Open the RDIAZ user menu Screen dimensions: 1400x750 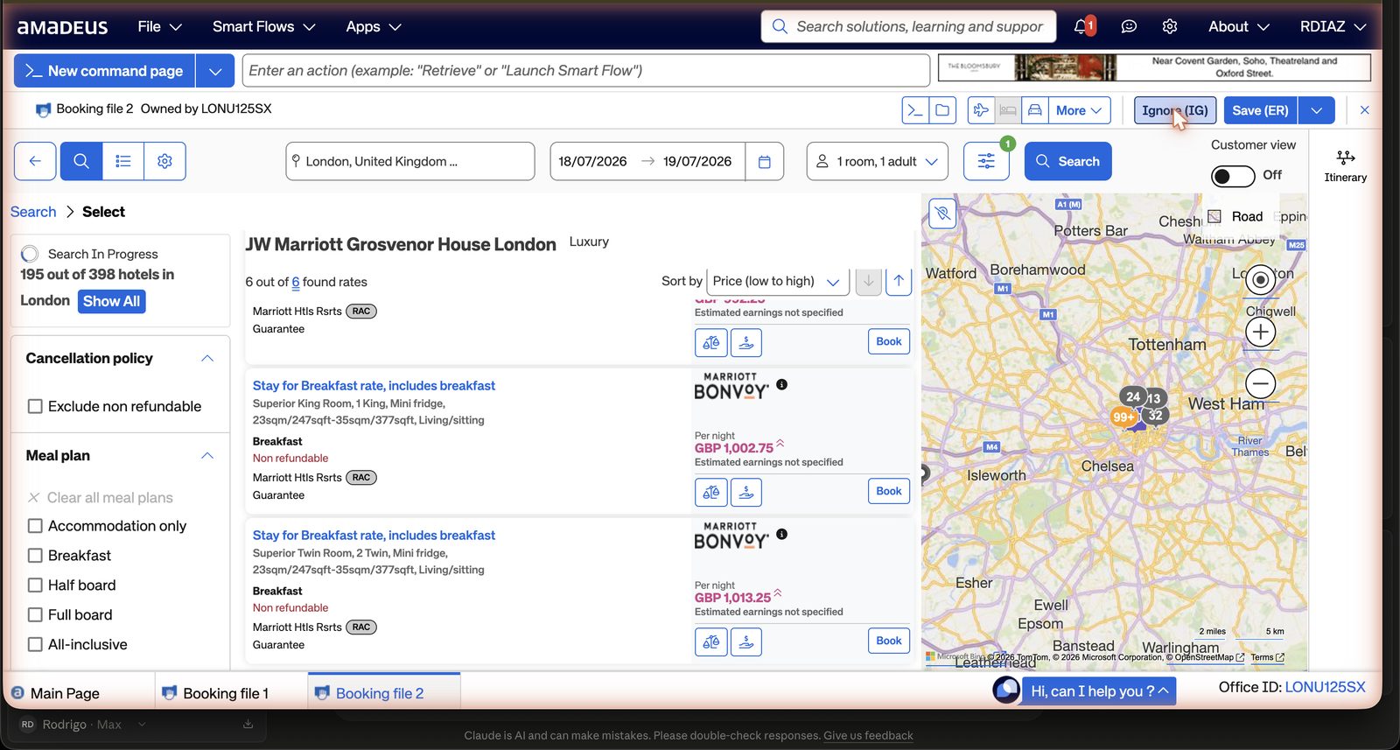(x=1333, y=26)
